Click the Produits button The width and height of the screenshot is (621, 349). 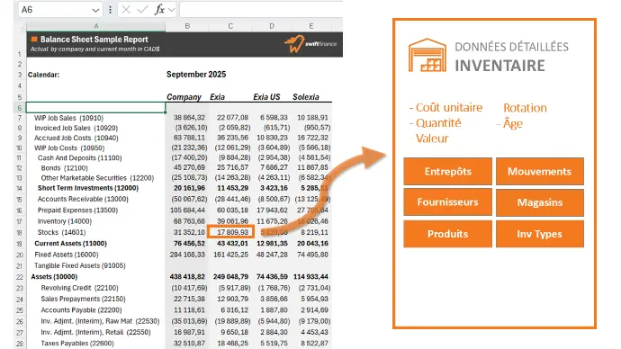point(448,234)
